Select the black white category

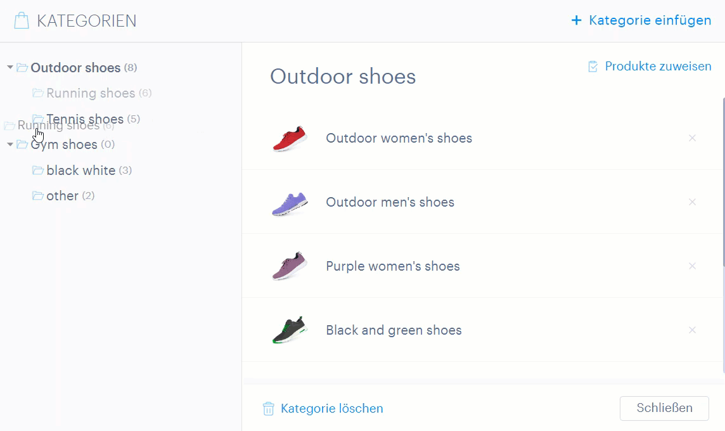click(80, 170)
